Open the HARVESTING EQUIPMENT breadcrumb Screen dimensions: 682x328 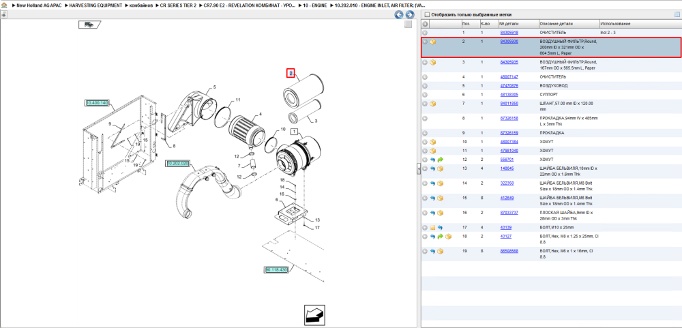pos(95,5)
